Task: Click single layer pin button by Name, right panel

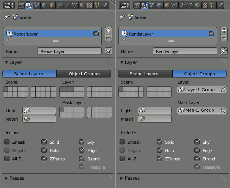Action: (x=224, y=51)
